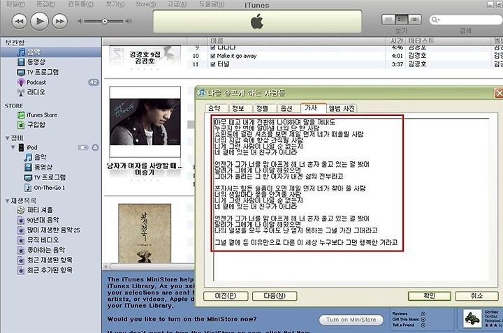Select 동영상 under iPod
503x333 pixels.
(x=43, y=167)
